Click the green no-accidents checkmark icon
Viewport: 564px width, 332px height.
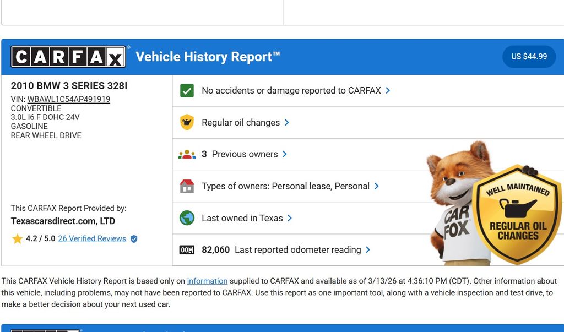pyautogui.click(x=187, y=91)
